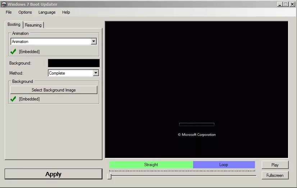The width and height of the screenshot is (297, 188).
Task: Expand the Animation dropdown arrow
Action: pyautogui.click(x=93, y=41)
